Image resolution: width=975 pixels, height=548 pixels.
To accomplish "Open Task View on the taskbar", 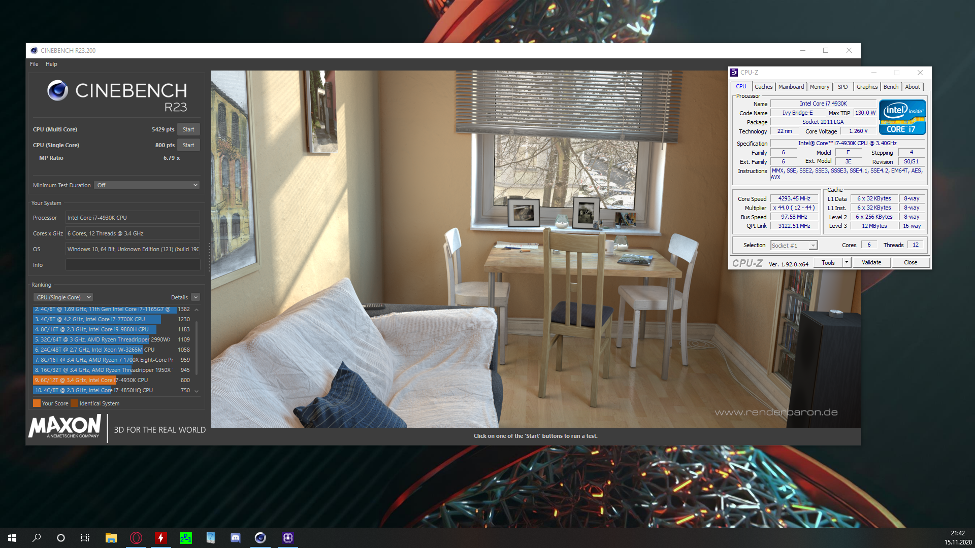I will [x=85, y=538].
